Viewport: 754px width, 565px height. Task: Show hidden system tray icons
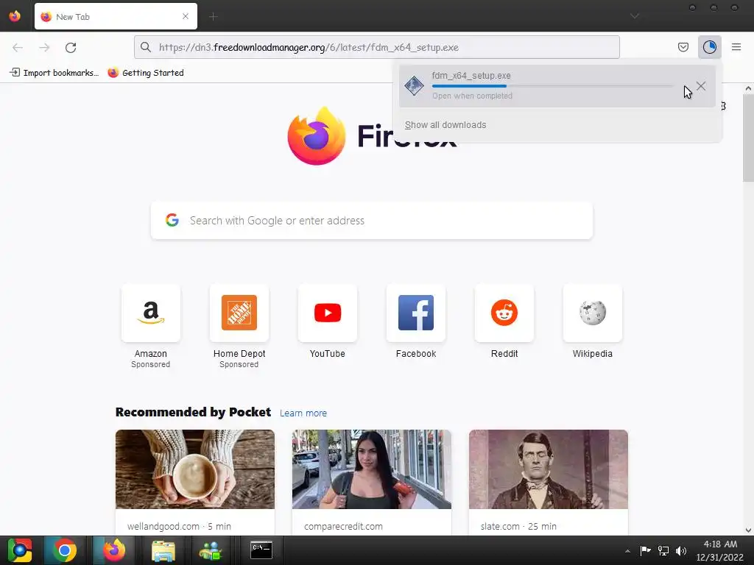pos(627,551)
